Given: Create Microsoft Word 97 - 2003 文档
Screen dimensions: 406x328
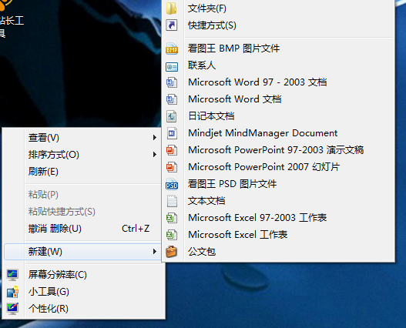Looking at the screenshot, I should pyautogui.click(x=278, y=82).
